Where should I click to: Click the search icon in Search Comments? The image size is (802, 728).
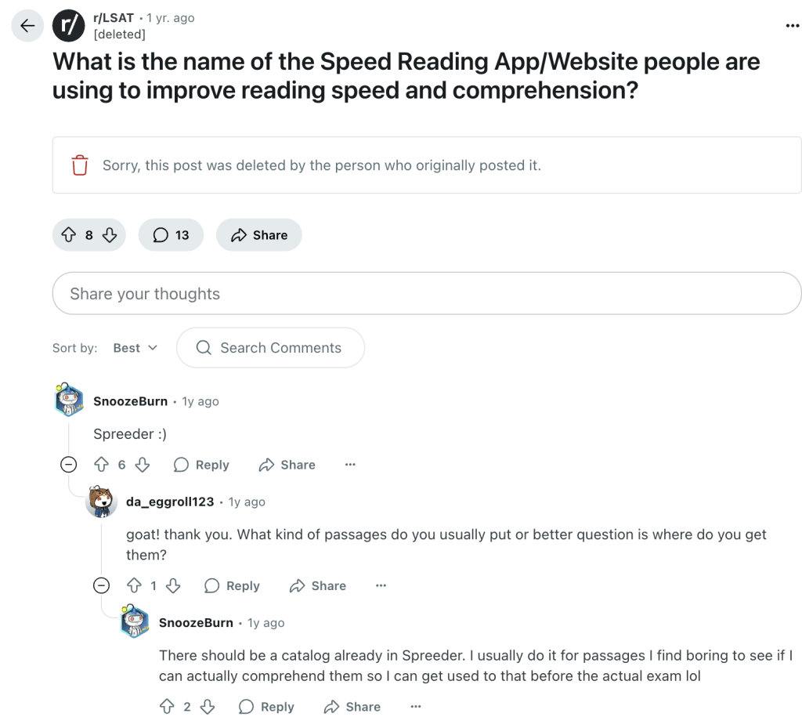[204, 347]
